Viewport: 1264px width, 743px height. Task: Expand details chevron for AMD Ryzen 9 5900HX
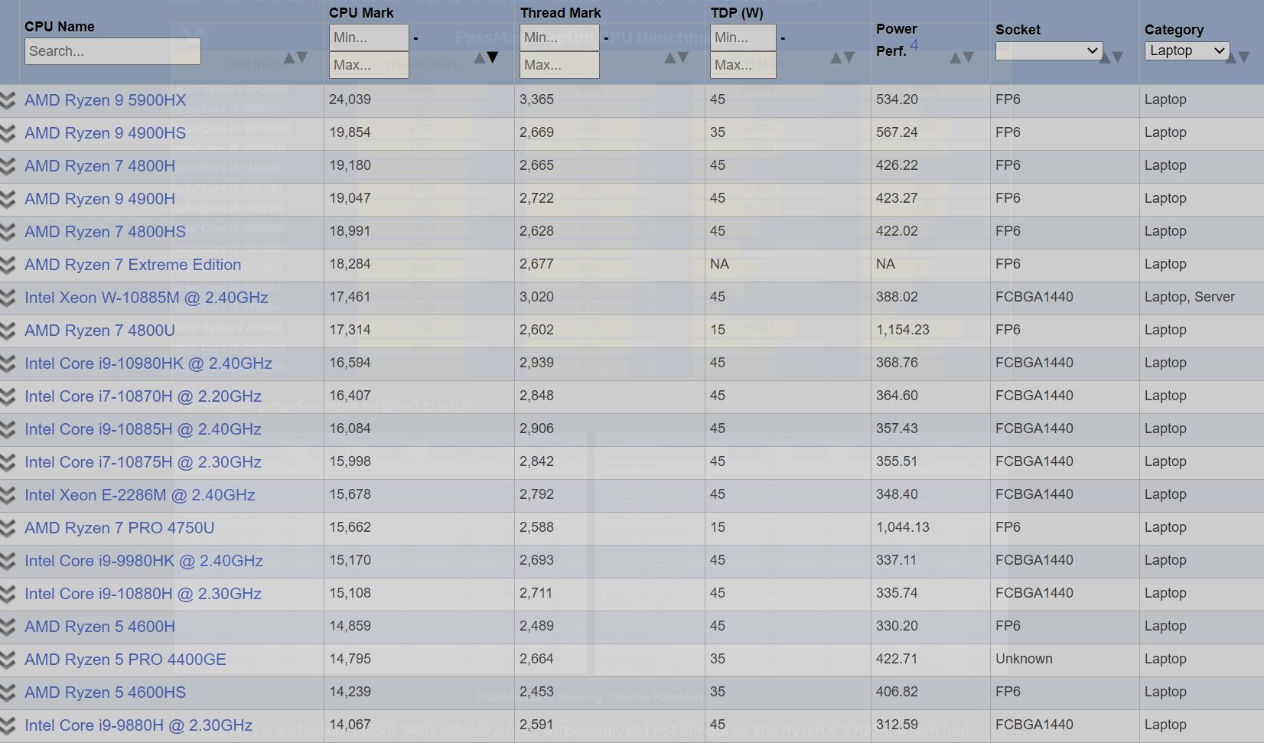point(8,100)
